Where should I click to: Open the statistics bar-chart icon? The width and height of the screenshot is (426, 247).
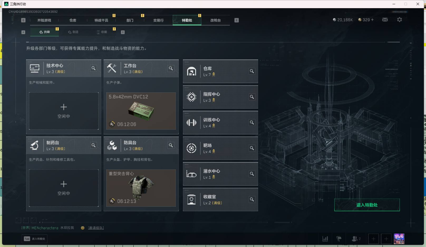[x=325, y=239]
